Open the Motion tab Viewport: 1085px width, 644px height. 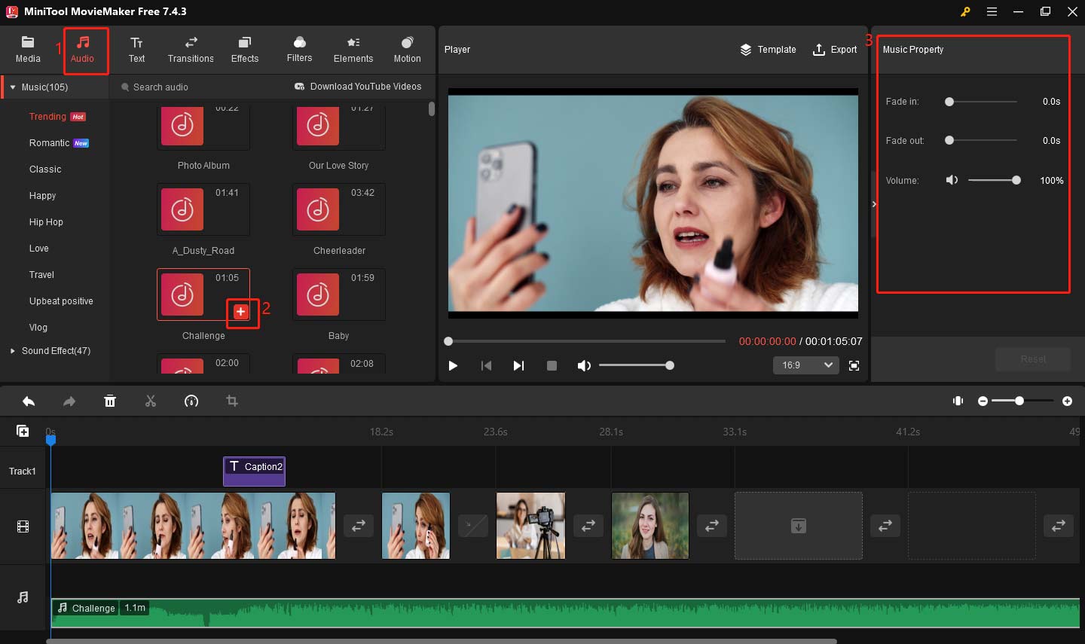pyautogui.click(x=408, y=50)
